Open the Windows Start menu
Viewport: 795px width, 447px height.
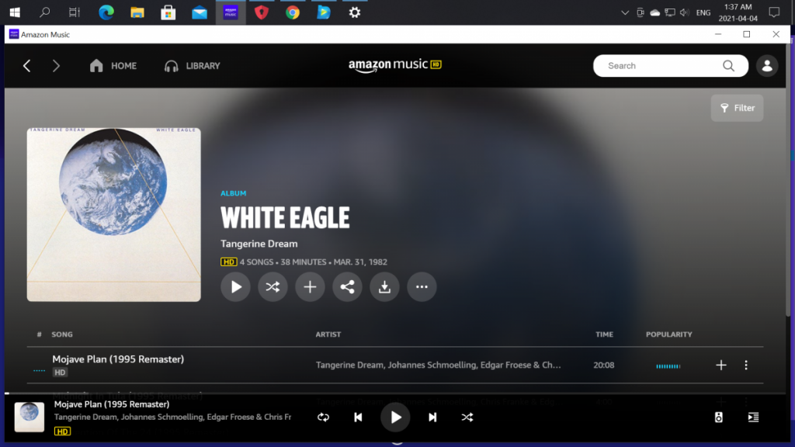15,12
